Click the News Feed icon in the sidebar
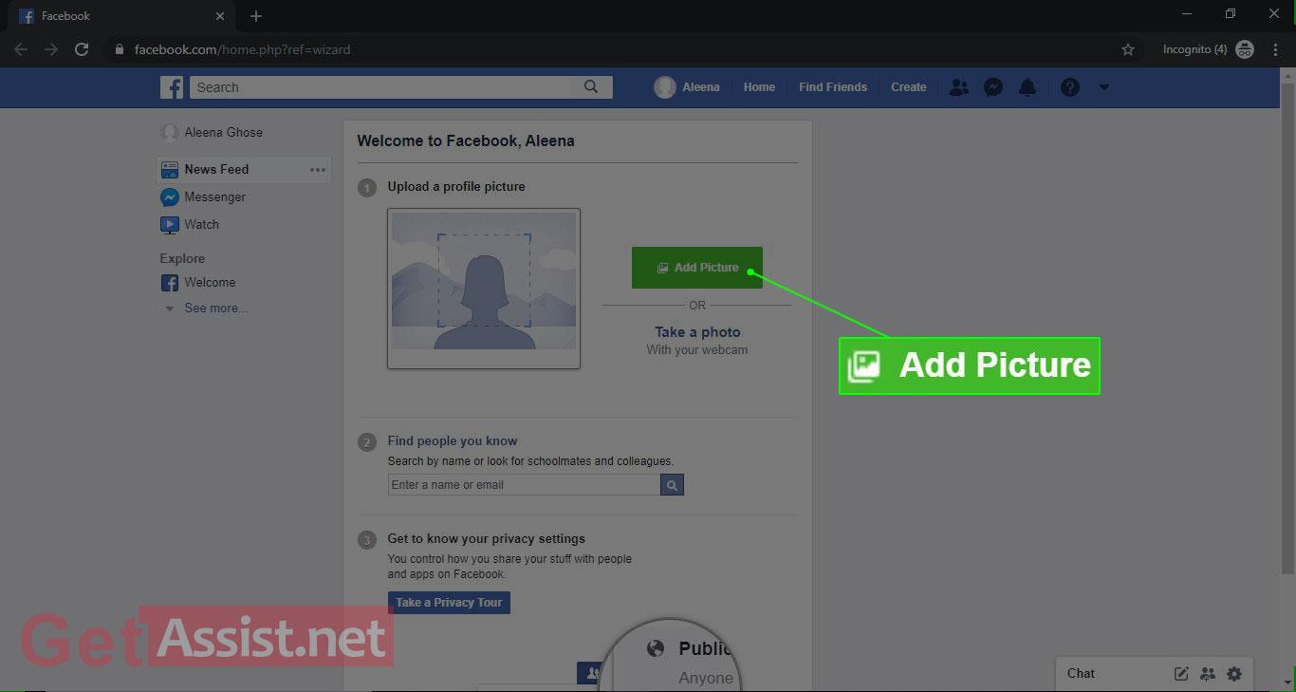 tap(170, 170)
